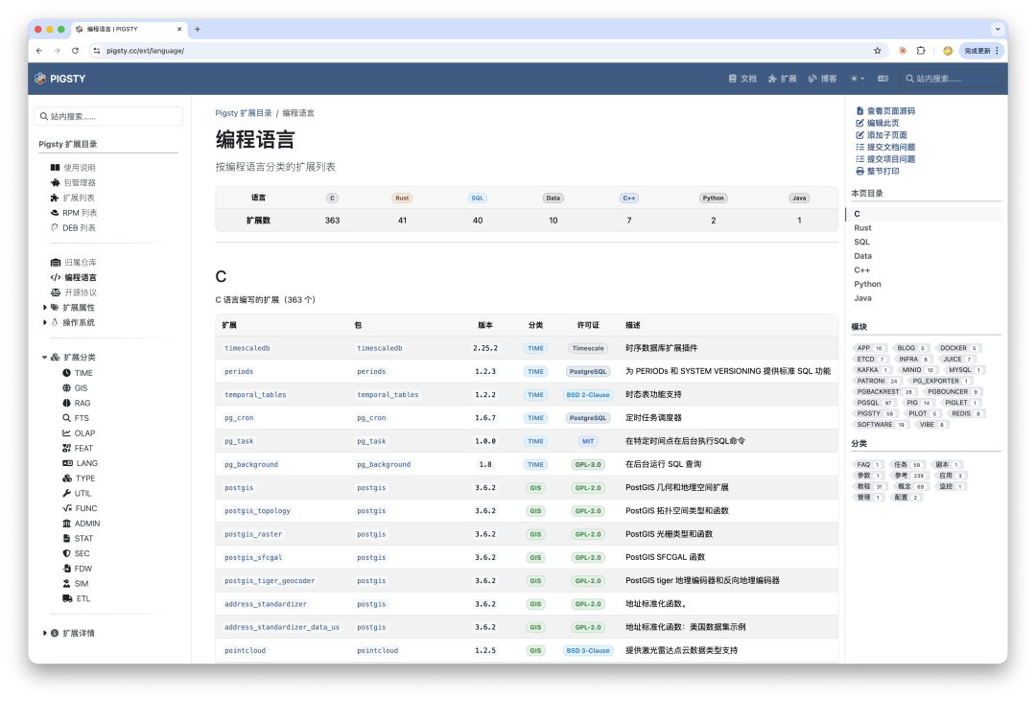Open the timescaledb extension link
Viewport: 1036px width, 701px height.
pyautogui.click(x=247, y=348)
